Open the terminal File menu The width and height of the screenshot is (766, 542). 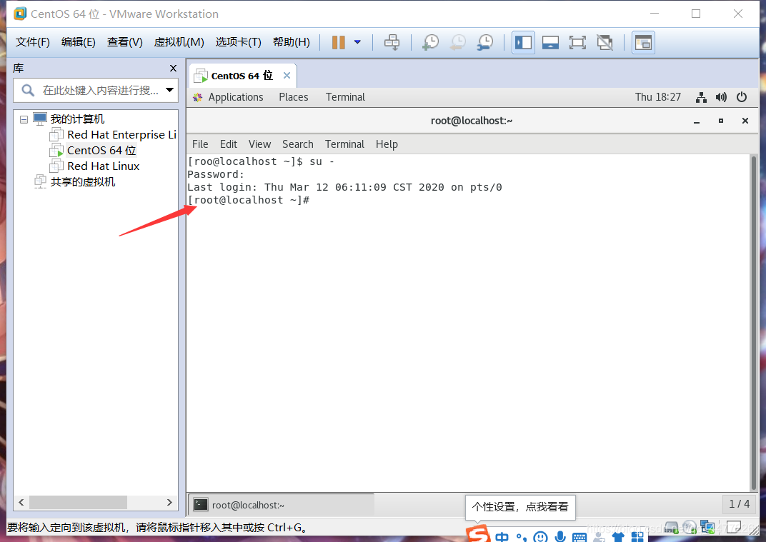click(x=200, y=144)
